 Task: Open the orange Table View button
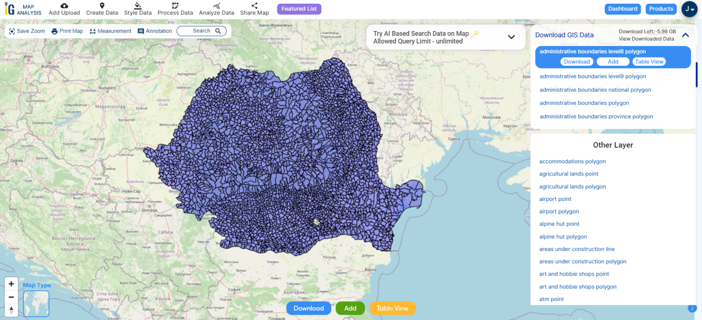tap(392, 308)
